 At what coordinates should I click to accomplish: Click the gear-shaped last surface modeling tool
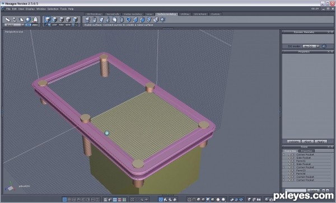click(x=163, y=20)
